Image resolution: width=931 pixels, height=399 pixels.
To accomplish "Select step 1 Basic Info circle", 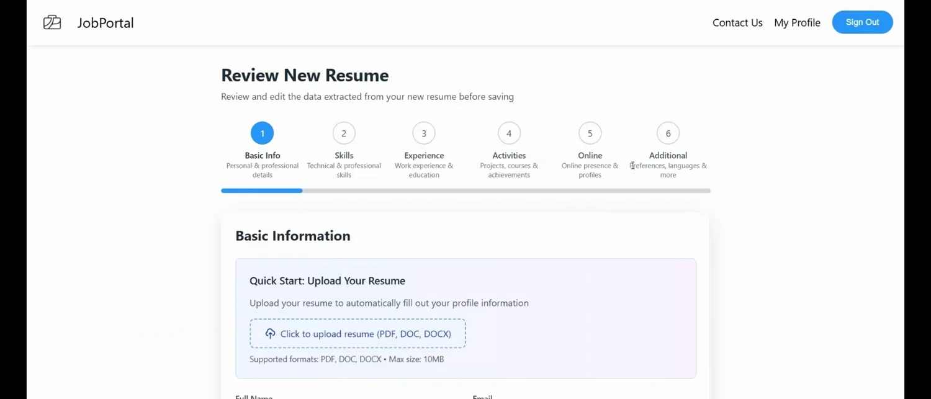I will pyautogui.click(x=262, y=133).
